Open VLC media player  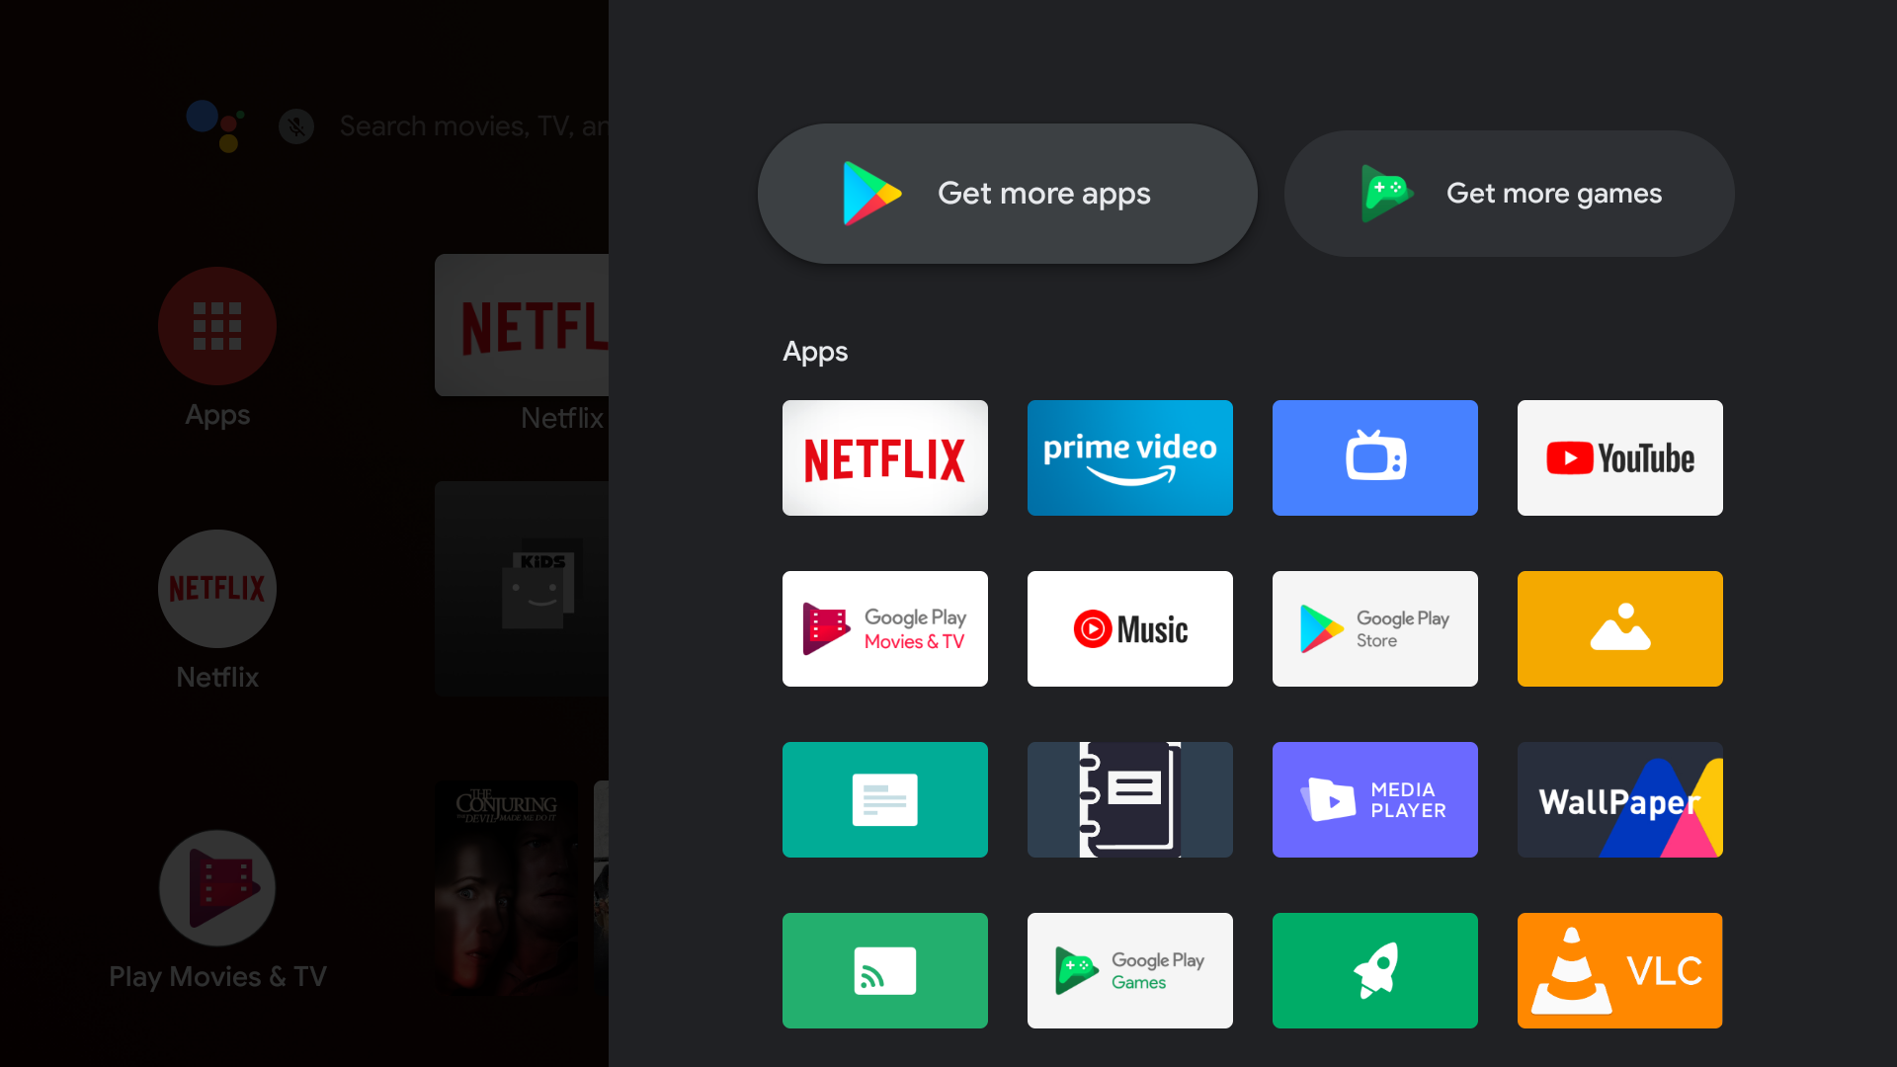(x=1619, y=970)
